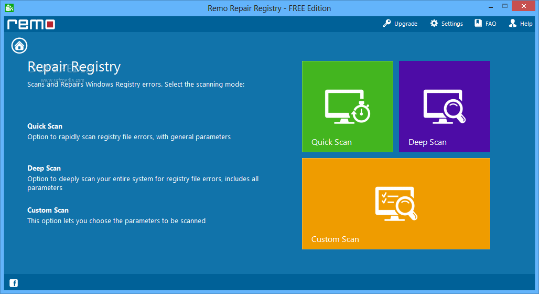This screenshot has height=294, width=539.
Task: Minimize the Remo Repair Registry window
Action: [491, 6]
